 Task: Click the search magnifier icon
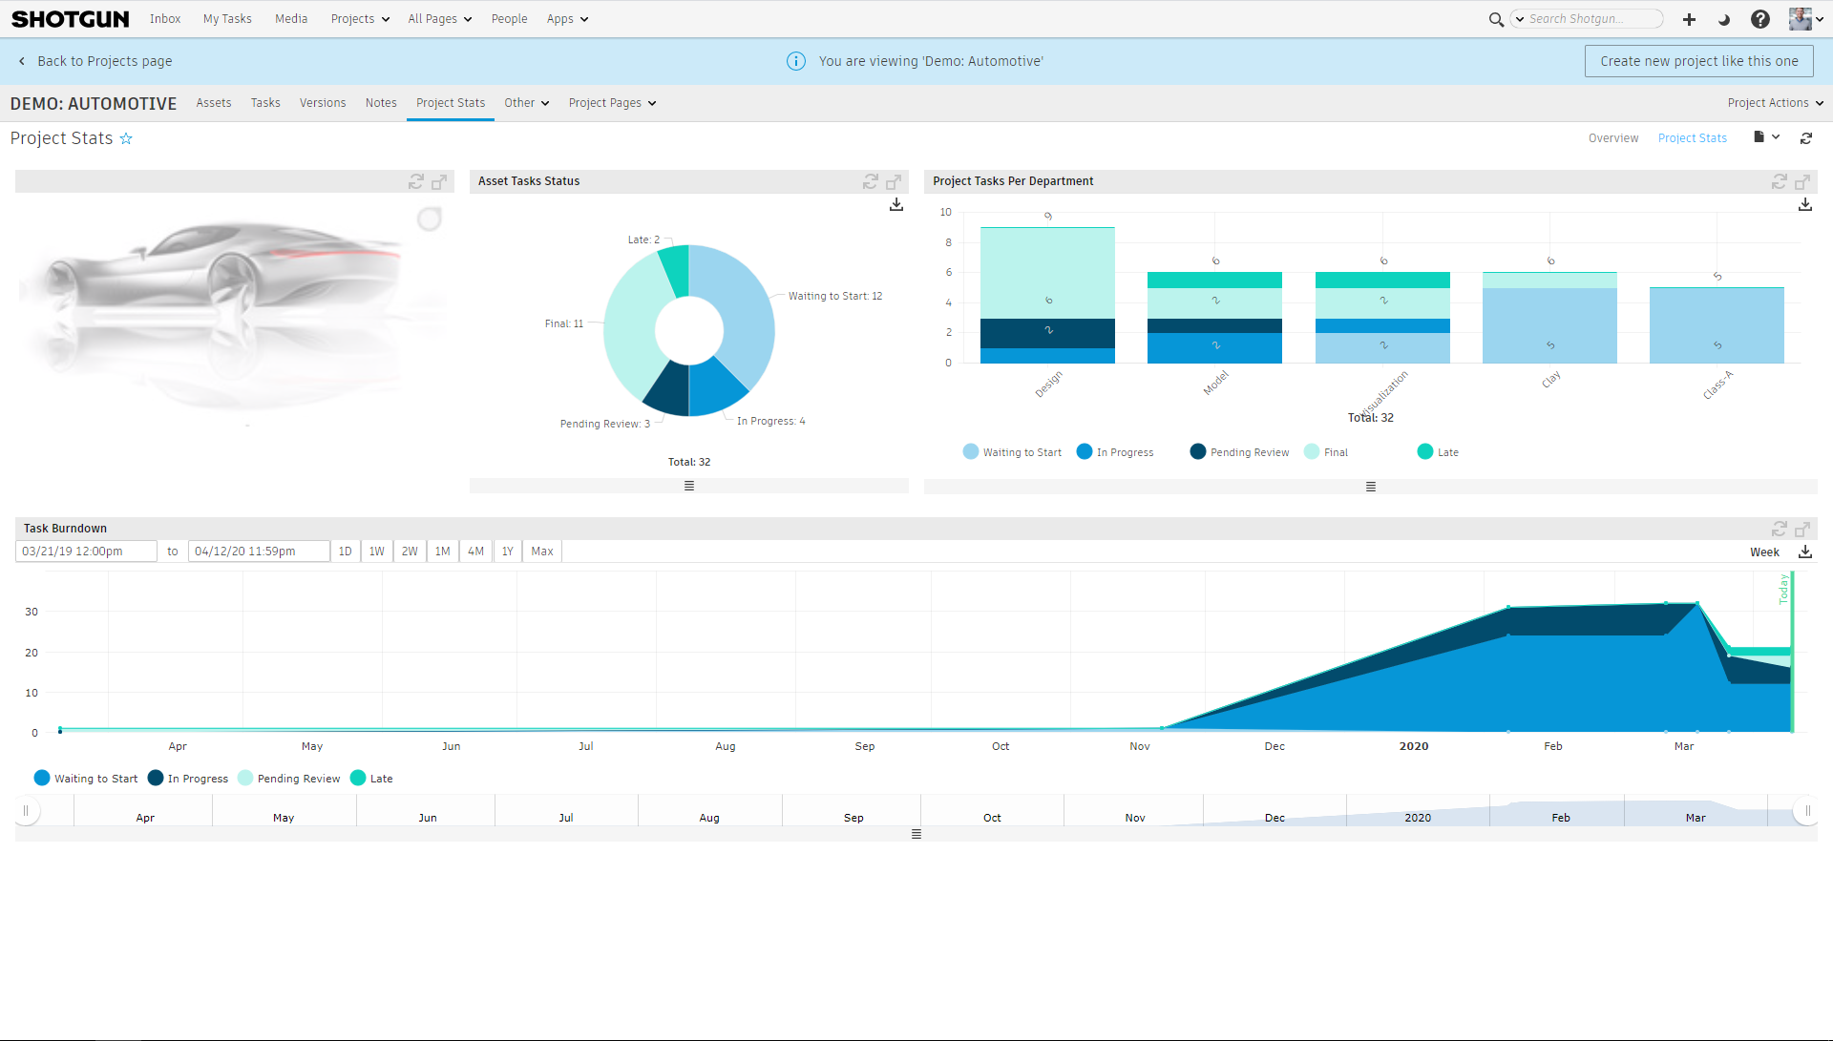1496,19
